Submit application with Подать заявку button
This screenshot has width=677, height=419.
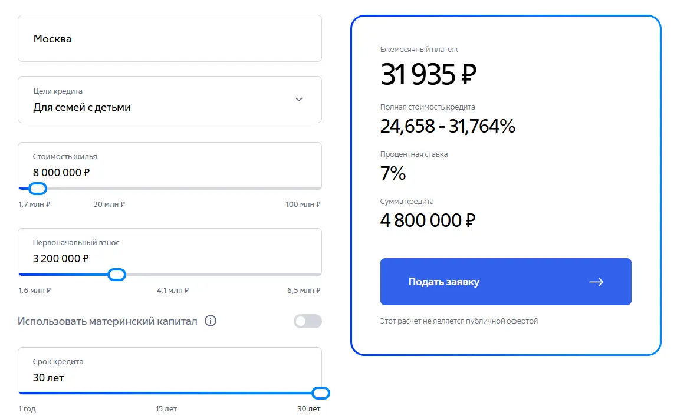tap(505, 282)
